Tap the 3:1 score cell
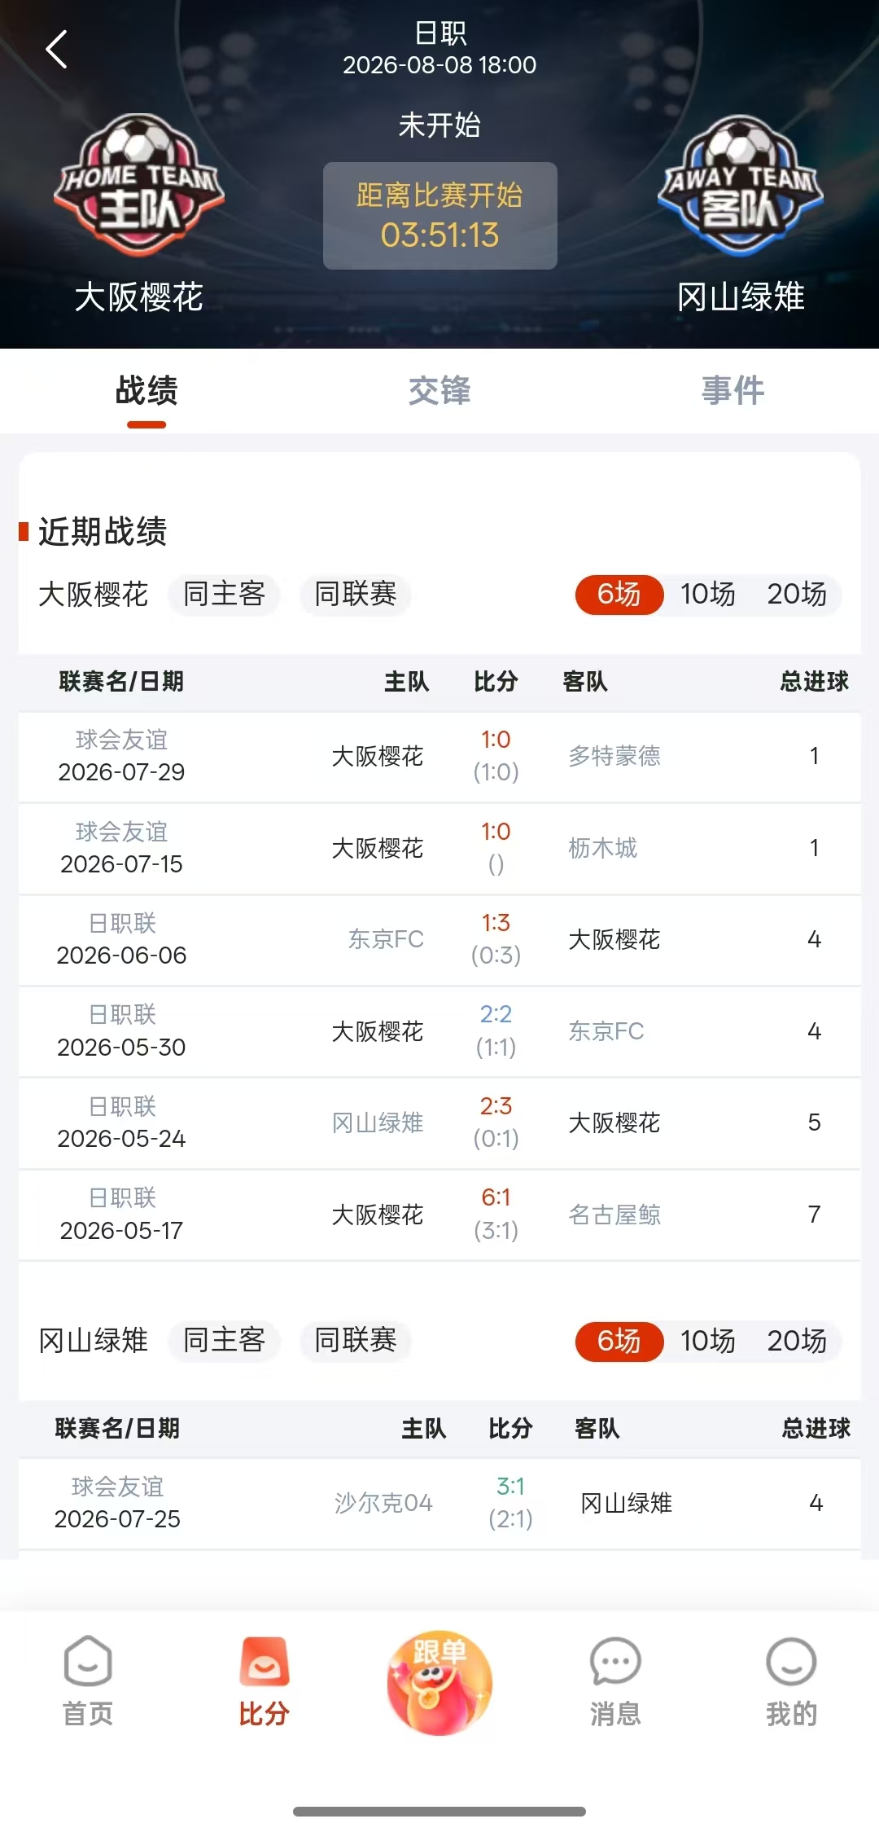Image resolution: width=879 pixels, height=1832 pixels. point(510,1487)
